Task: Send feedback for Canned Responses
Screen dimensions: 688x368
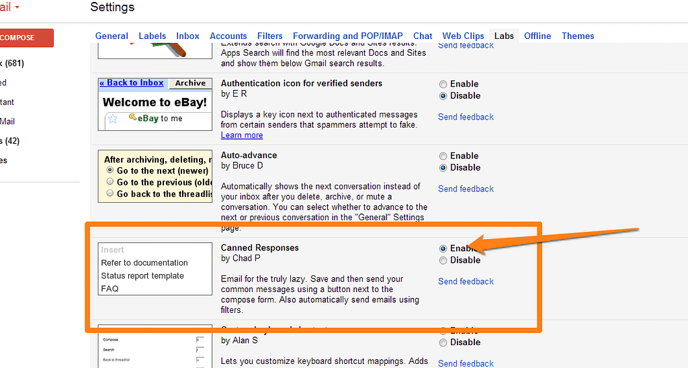Action: 466,281
